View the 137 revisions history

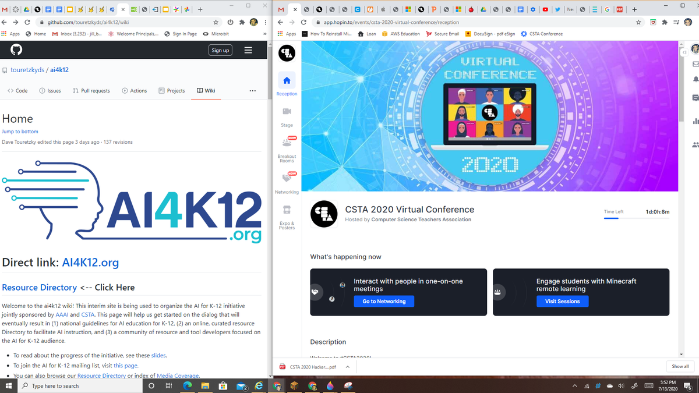pyautogui.click(x=118, y=142)
